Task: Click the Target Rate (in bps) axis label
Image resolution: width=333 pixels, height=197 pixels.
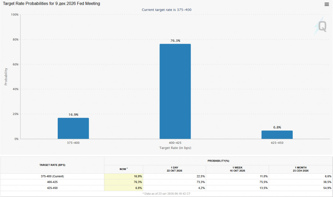Action: [175, 148]
